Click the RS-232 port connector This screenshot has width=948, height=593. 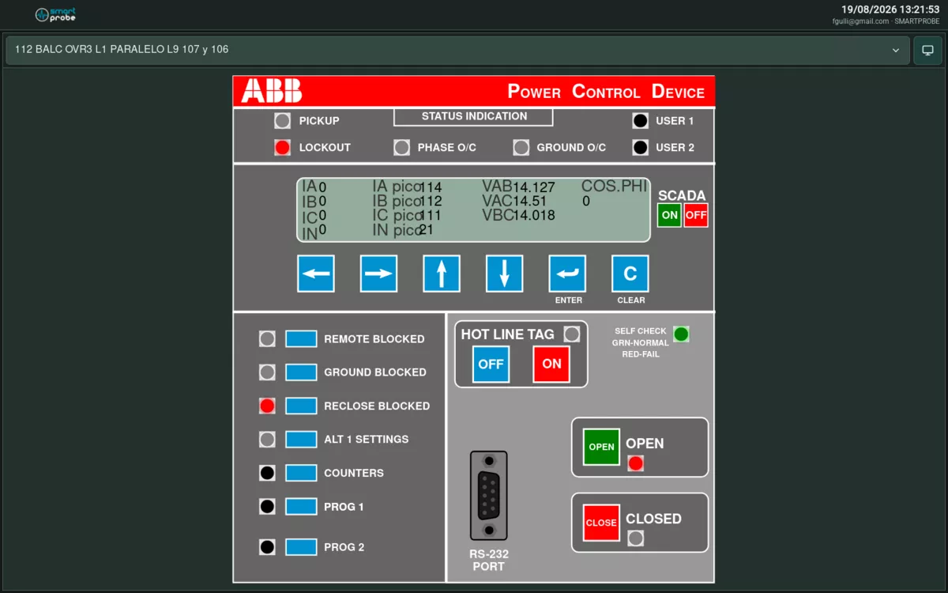click(489, 496)
